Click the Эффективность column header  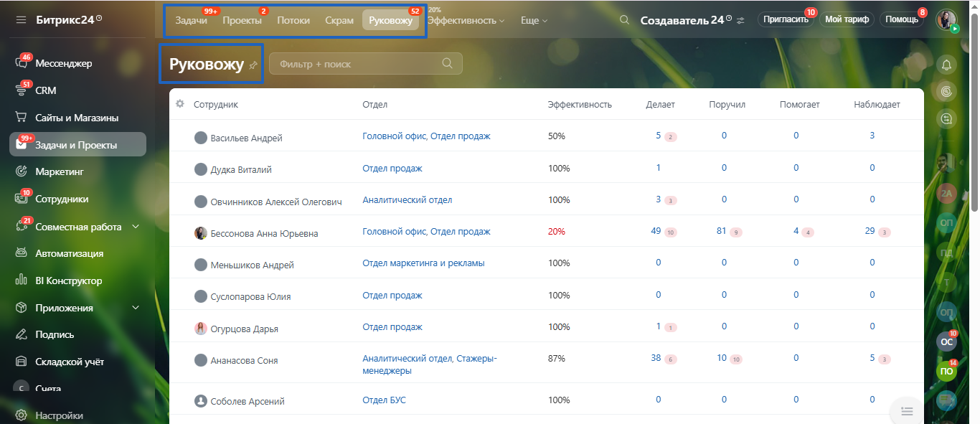(580, 104)
